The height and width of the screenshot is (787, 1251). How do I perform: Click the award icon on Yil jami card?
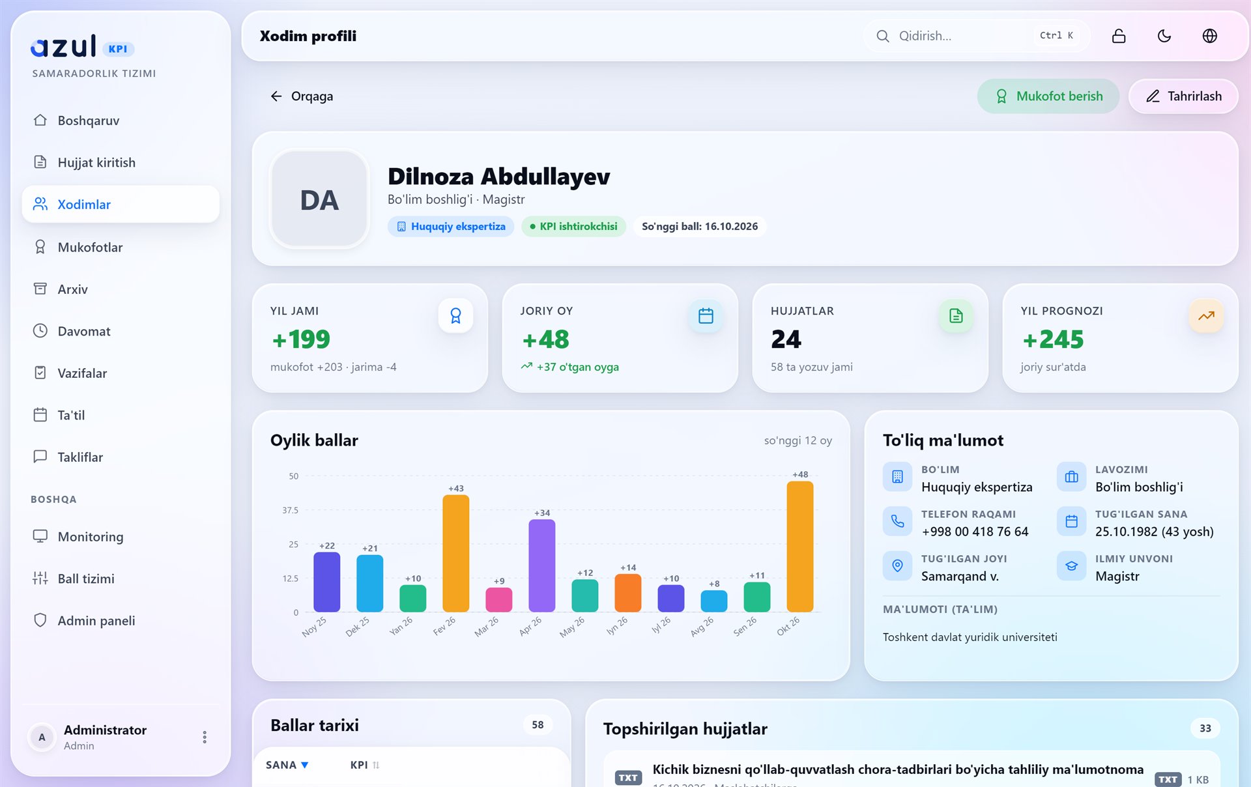tap(455, 316)
